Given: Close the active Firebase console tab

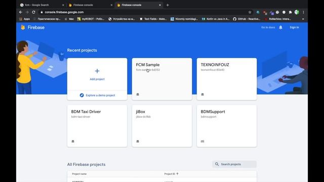Looking at the screenshot, I should click(160, 5).
